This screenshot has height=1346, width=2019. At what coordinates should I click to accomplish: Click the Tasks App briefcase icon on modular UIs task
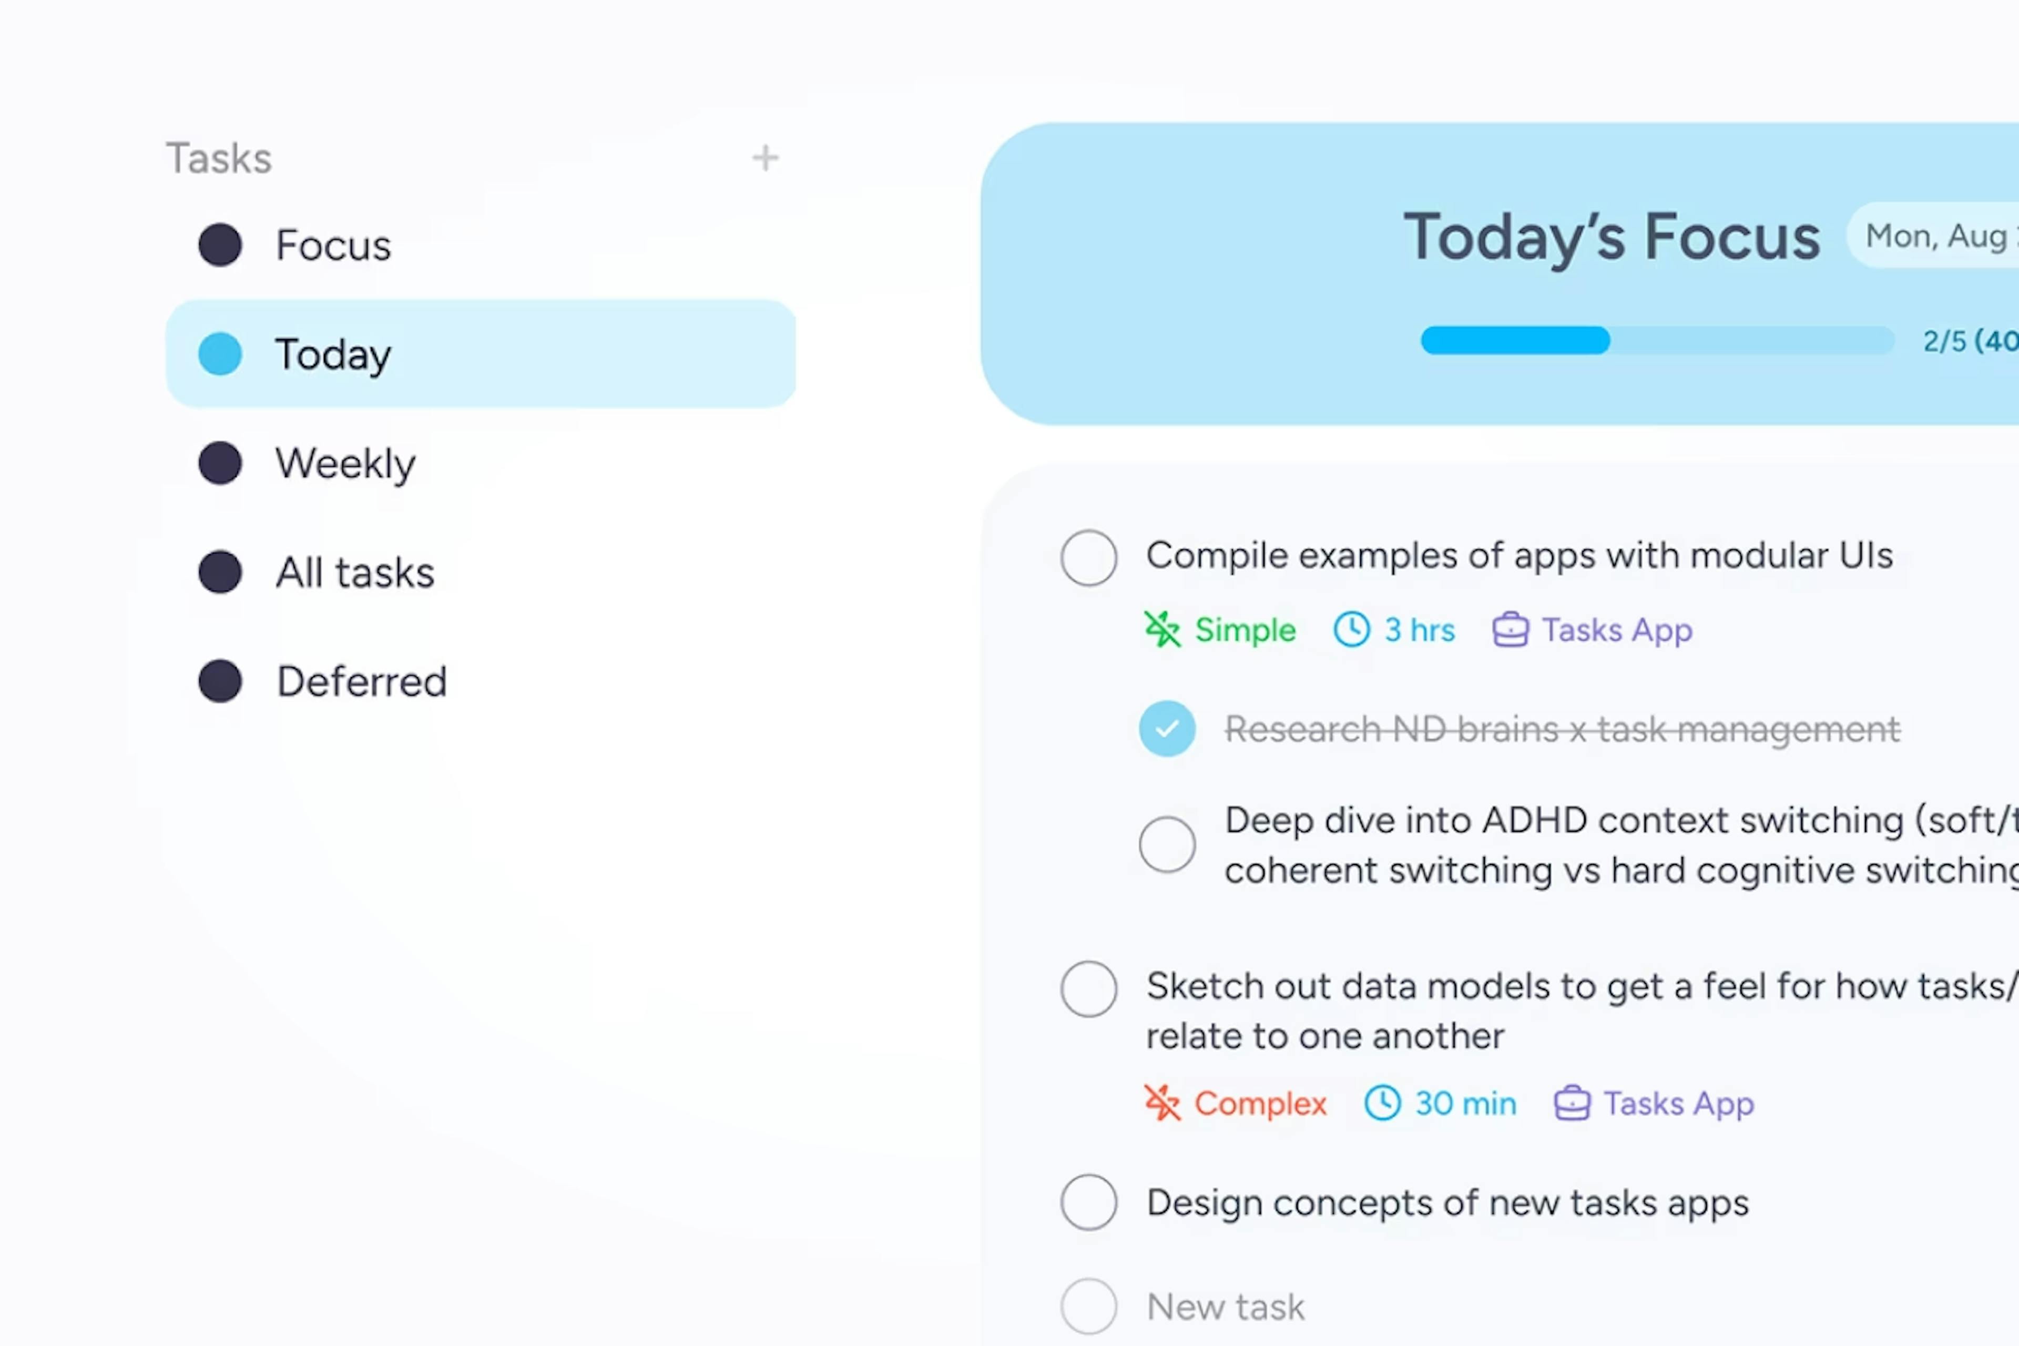pos(1511,629)
